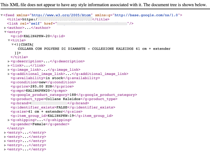The image size is (210, 152).
Task: Collapse the root feed element
Action: pyautogui.click(x=2, y=15)
